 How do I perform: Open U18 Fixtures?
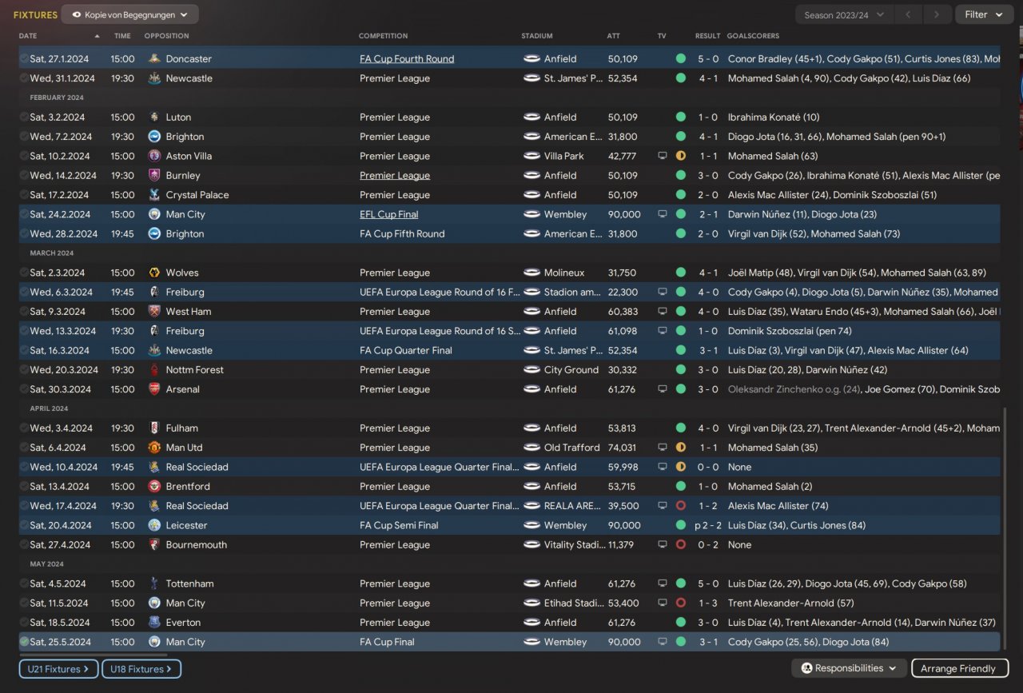coord(141,669)
